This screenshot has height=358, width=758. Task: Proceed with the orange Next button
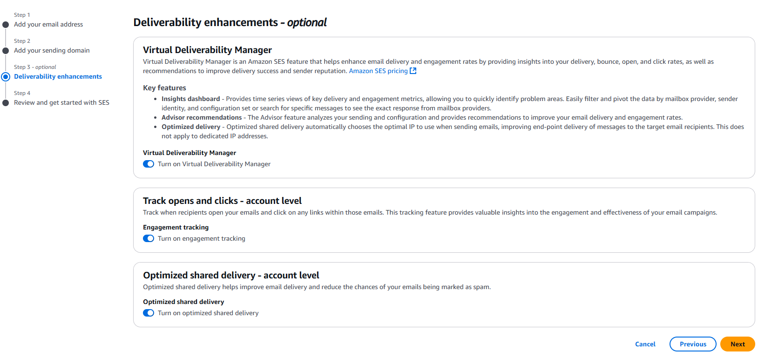(x=738, y=344)
